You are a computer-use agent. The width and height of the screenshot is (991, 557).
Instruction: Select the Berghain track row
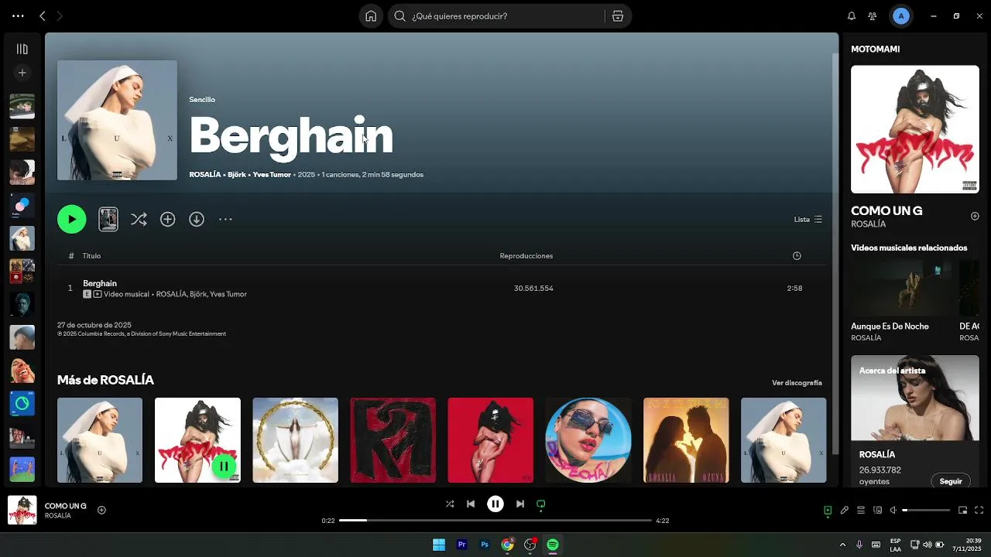tap(441, 288)
